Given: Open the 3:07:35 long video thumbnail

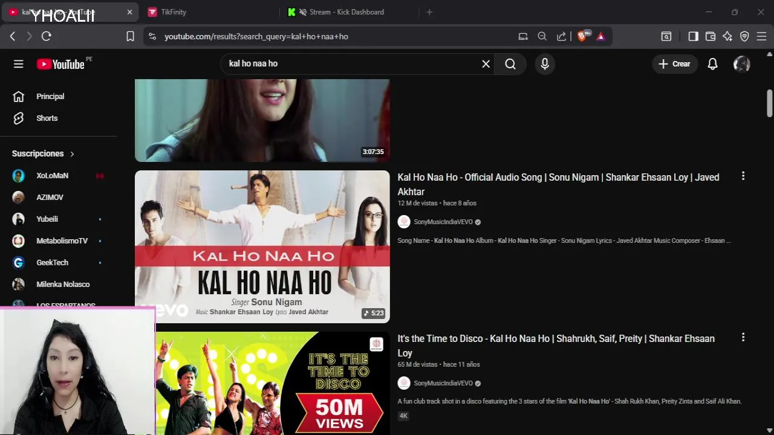Looking at the screenshot, I should click(x=262, y=120).
